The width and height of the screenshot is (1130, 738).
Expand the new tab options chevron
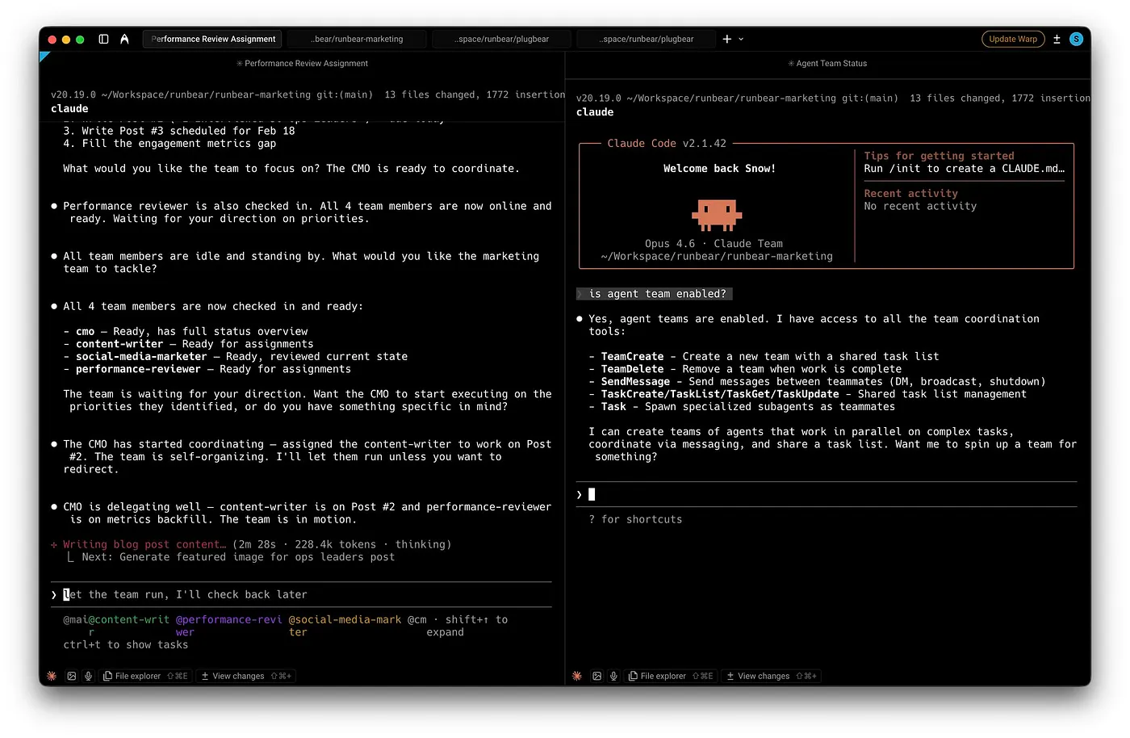coord(741,39)
